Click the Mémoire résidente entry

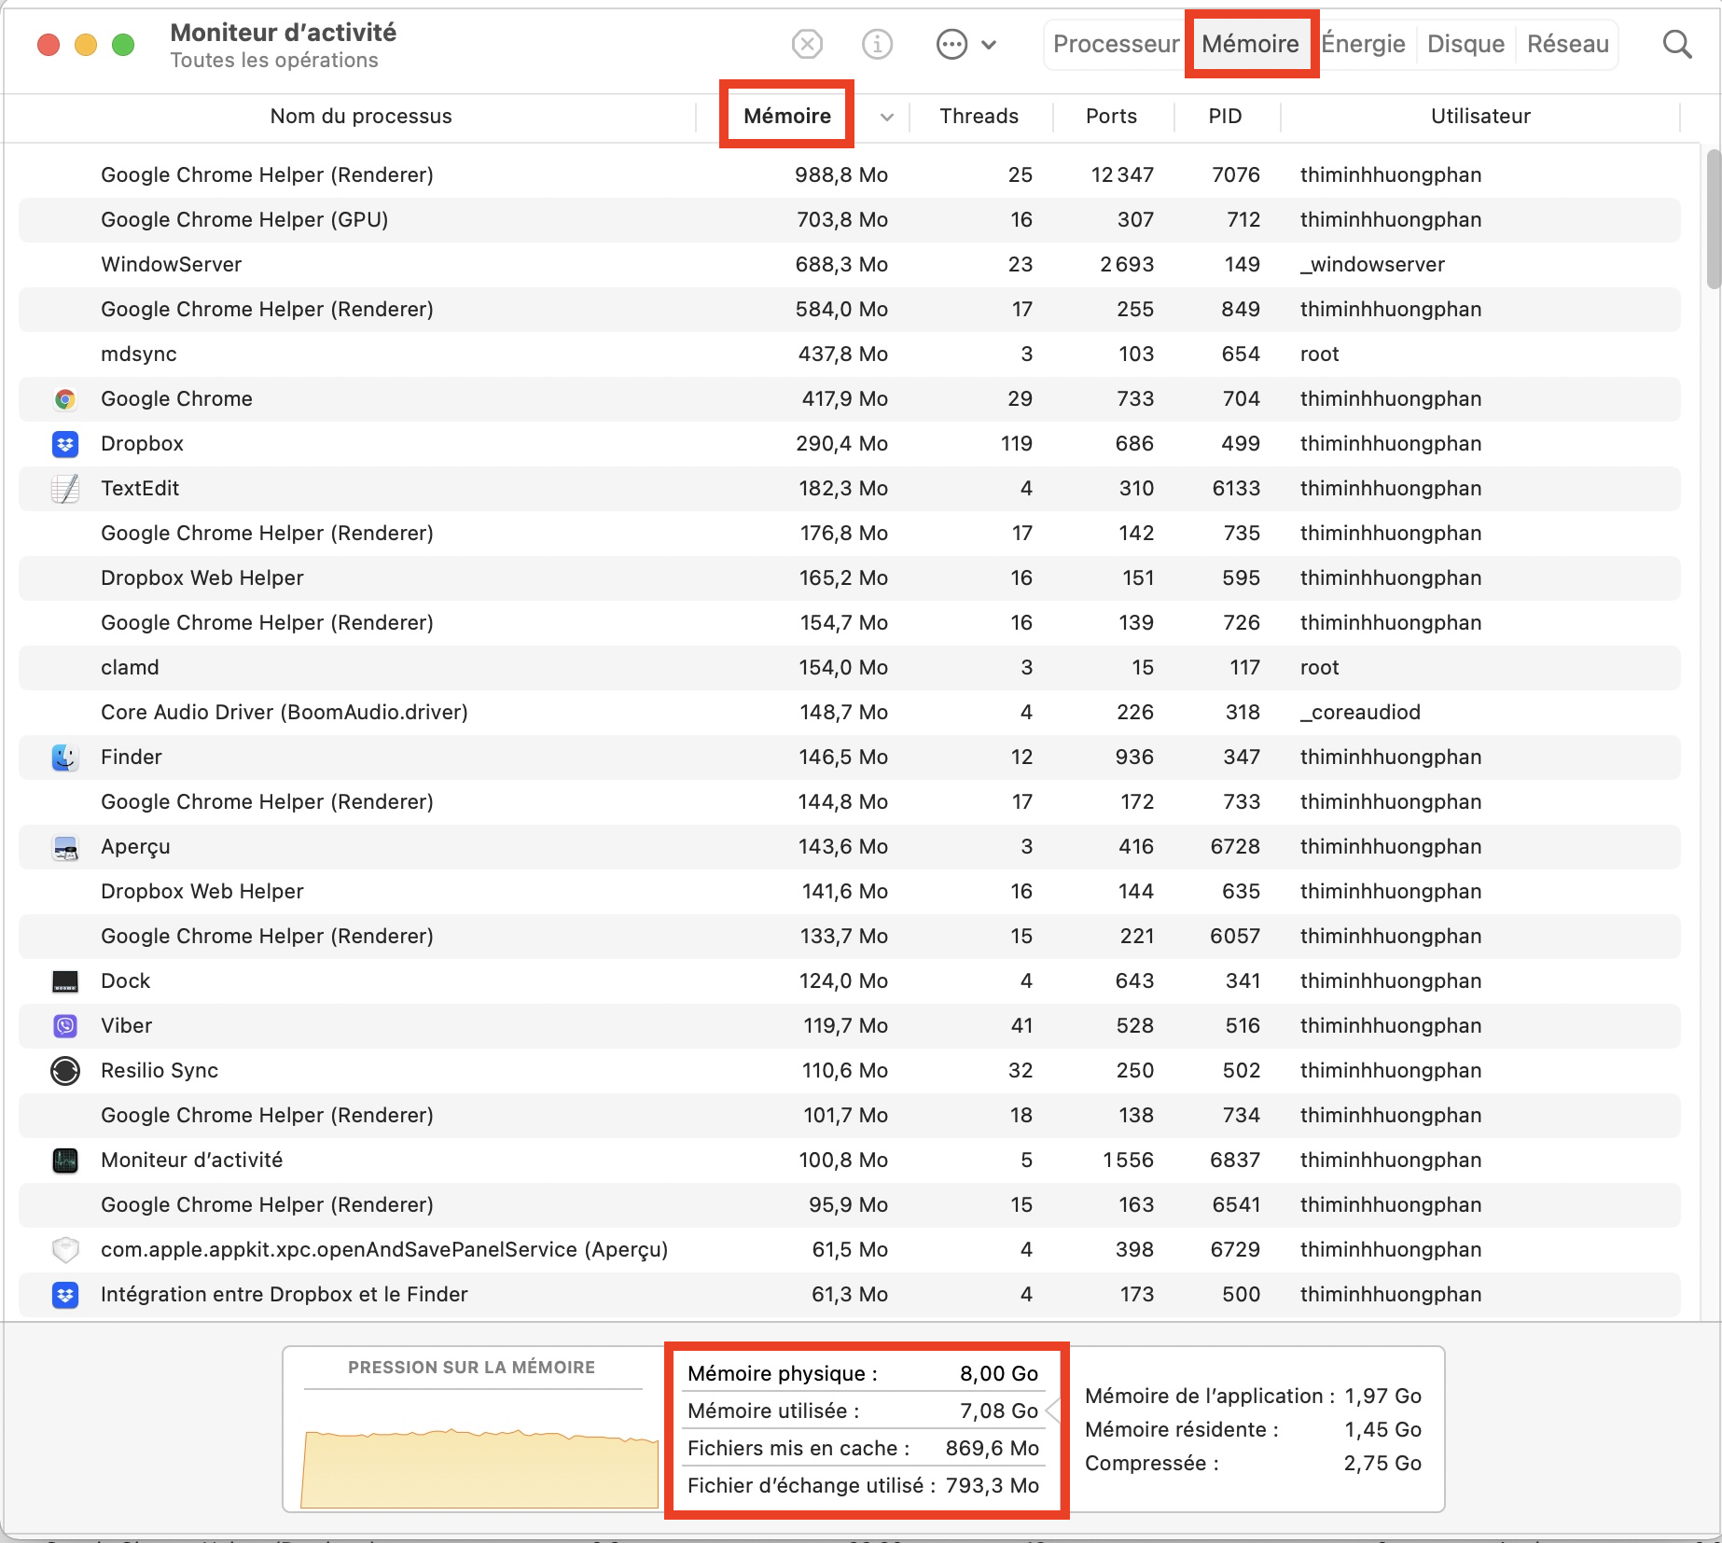(x=1253, y=1430)
